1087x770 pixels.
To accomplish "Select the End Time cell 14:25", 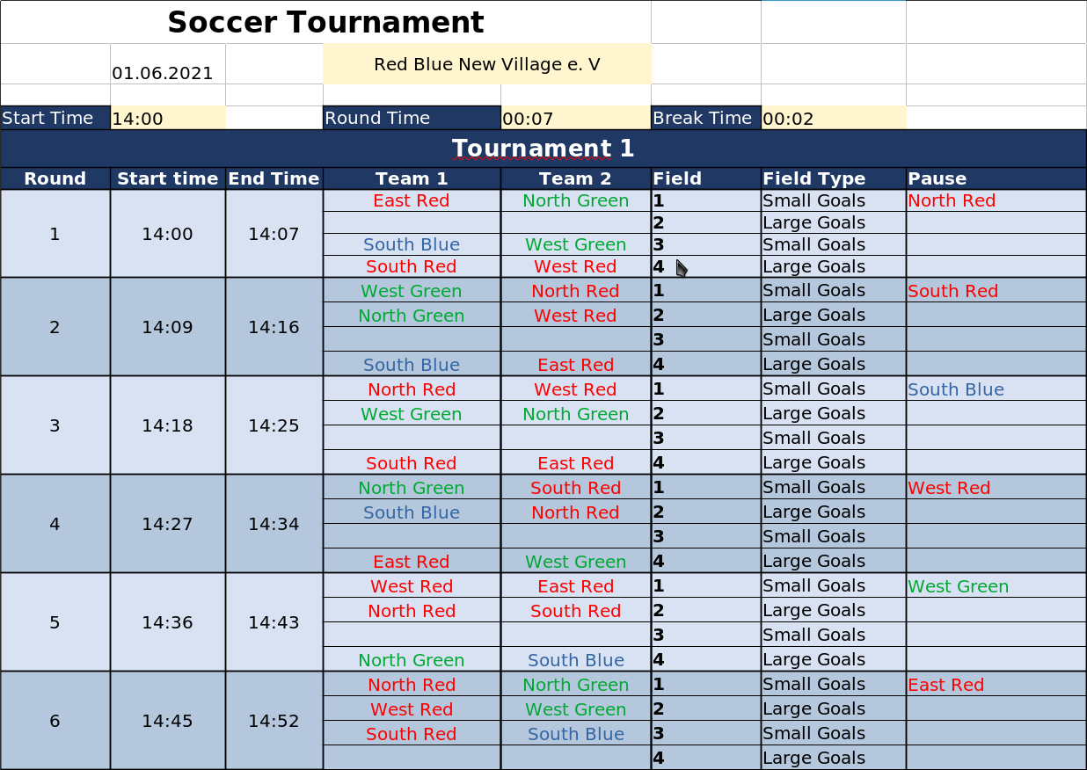I will pos(274,425).
